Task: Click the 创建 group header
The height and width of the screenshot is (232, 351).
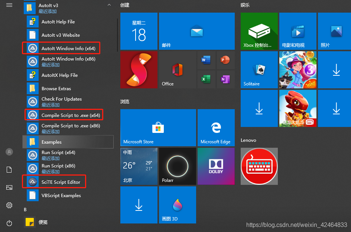Action: click(x=125, y=5)
